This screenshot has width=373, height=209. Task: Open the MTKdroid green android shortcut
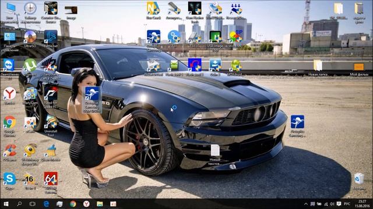coord(235,66)
